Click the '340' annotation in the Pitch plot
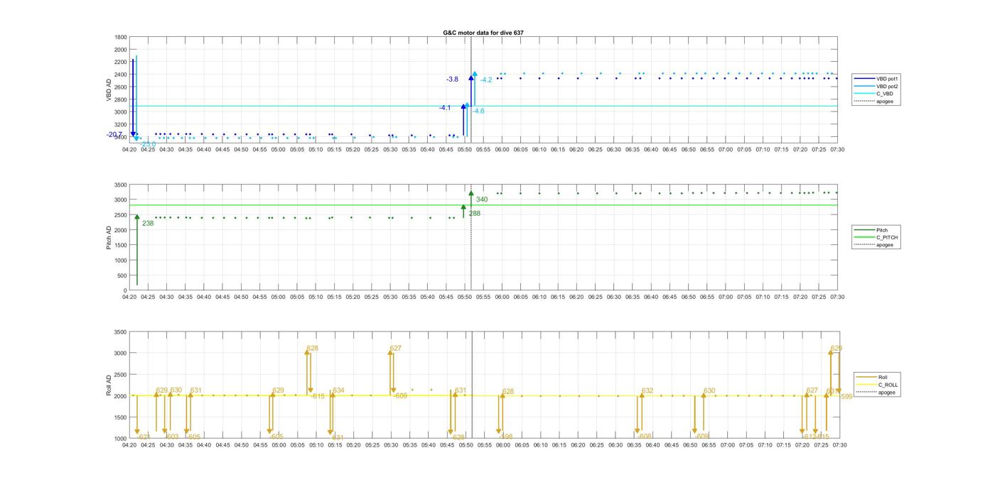This screenshot has width=995, height=492. pos(482,199)
